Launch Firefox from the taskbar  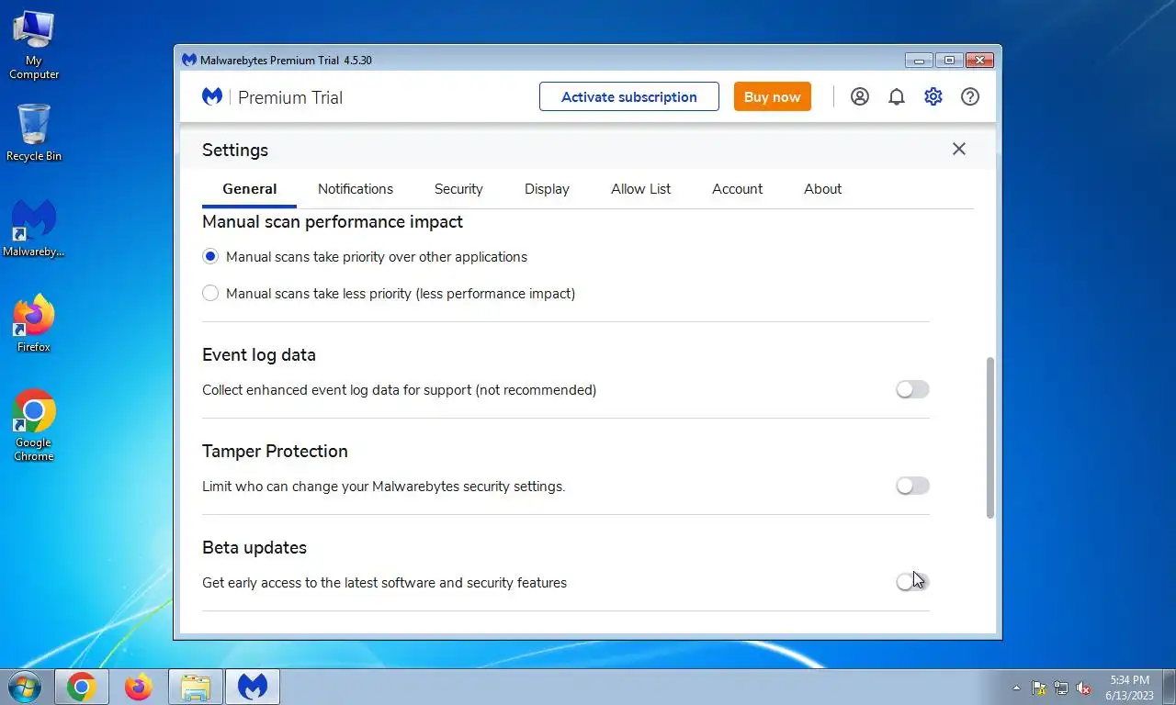[139, 687]
